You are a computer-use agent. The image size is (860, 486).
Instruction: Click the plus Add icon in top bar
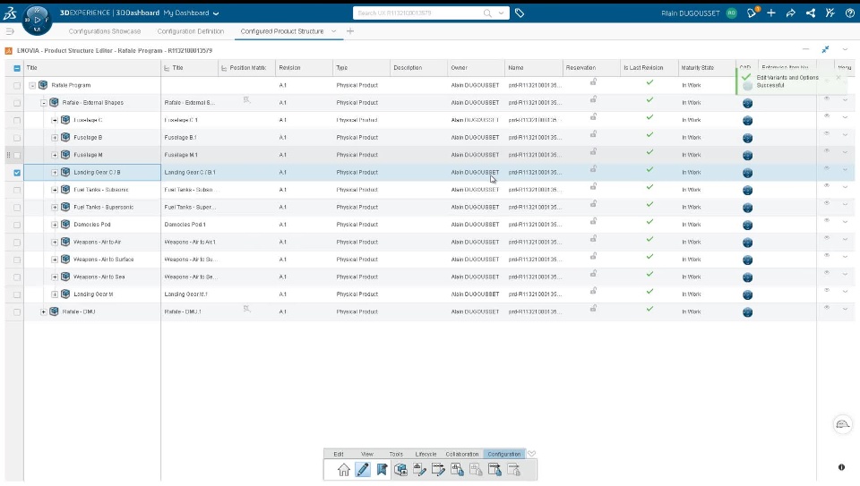pyautogui.click(x=771, y=13)
